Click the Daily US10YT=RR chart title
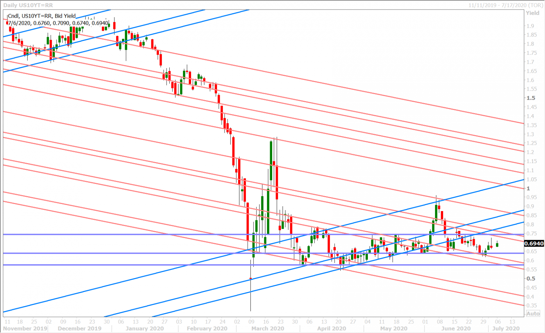 [28, 5]
